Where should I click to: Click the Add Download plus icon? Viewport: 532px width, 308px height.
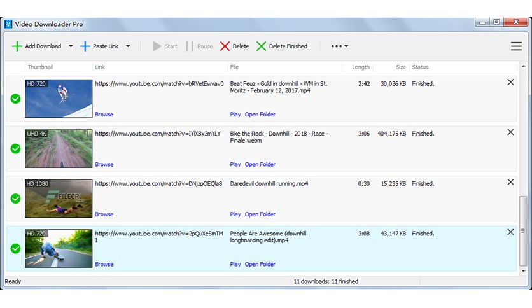point(17,46)
